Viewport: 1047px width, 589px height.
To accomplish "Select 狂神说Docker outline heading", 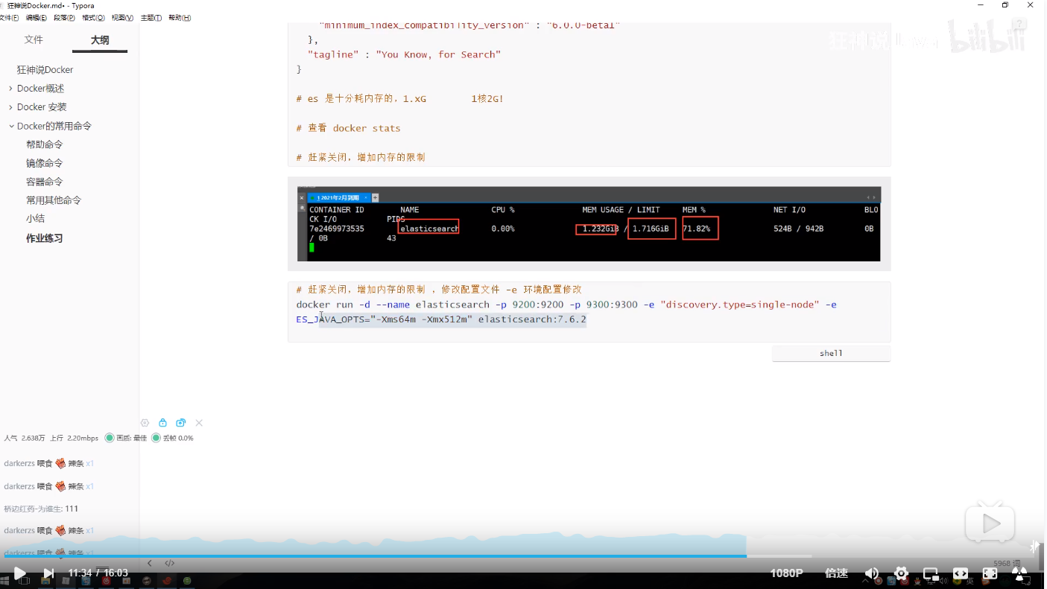I will (x=45, y=70).
